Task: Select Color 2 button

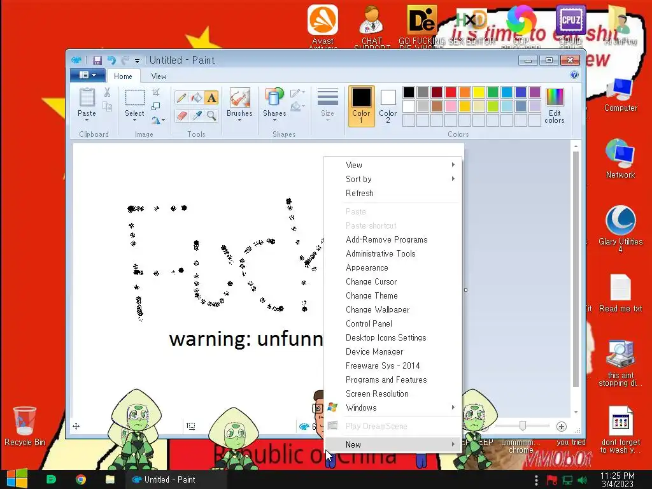Action: (388, 106)
